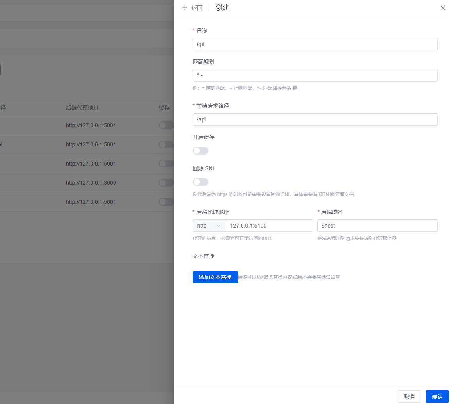Click the 创建 drawer title

[x=222, y=7]
